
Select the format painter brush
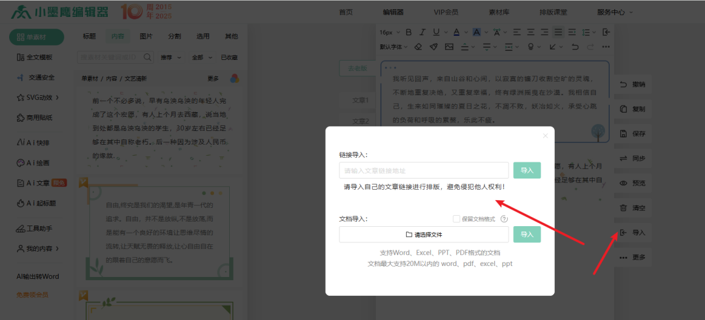point(433,46)
